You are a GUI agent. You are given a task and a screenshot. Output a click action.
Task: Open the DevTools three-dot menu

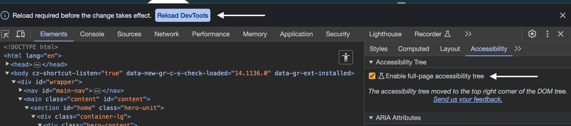(547, 34)
